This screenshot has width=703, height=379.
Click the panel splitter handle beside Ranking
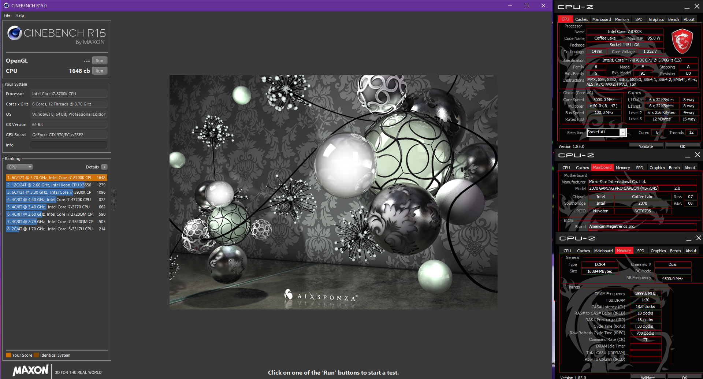click(115, 200)
